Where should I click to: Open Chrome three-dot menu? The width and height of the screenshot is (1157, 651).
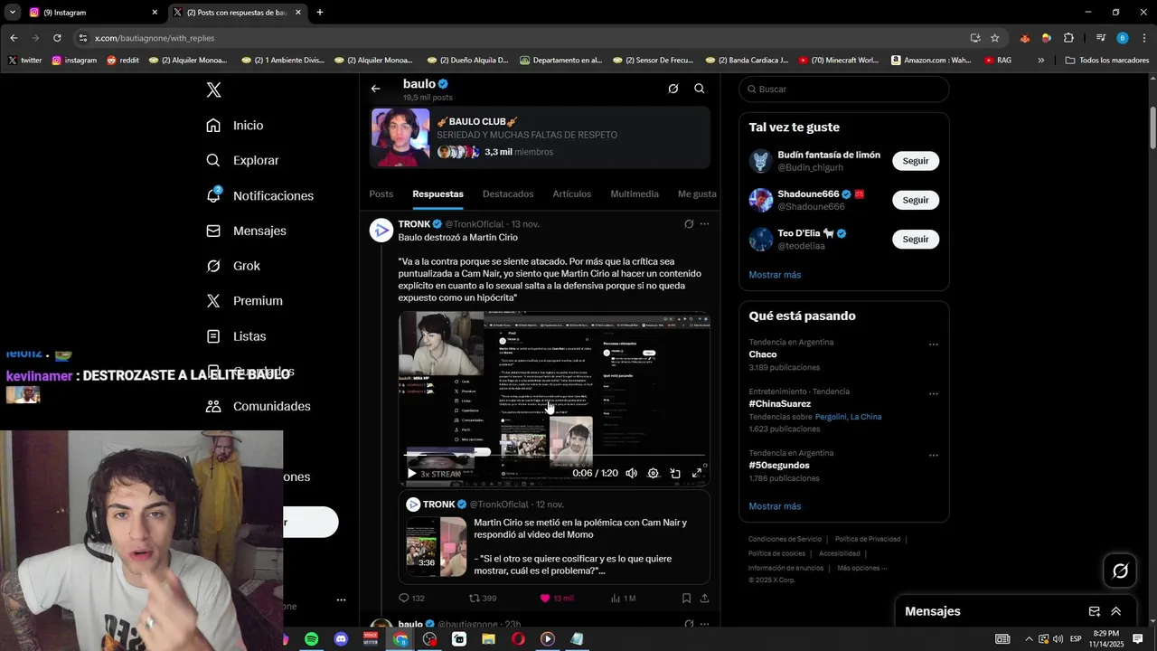[x=1144, y=38]
